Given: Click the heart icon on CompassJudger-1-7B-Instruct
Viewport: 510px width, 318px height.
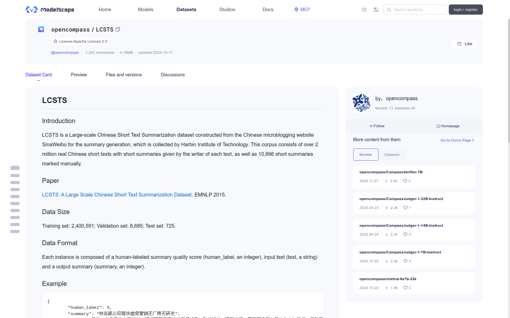Looking at the screenshot, I should coord(405,261).
